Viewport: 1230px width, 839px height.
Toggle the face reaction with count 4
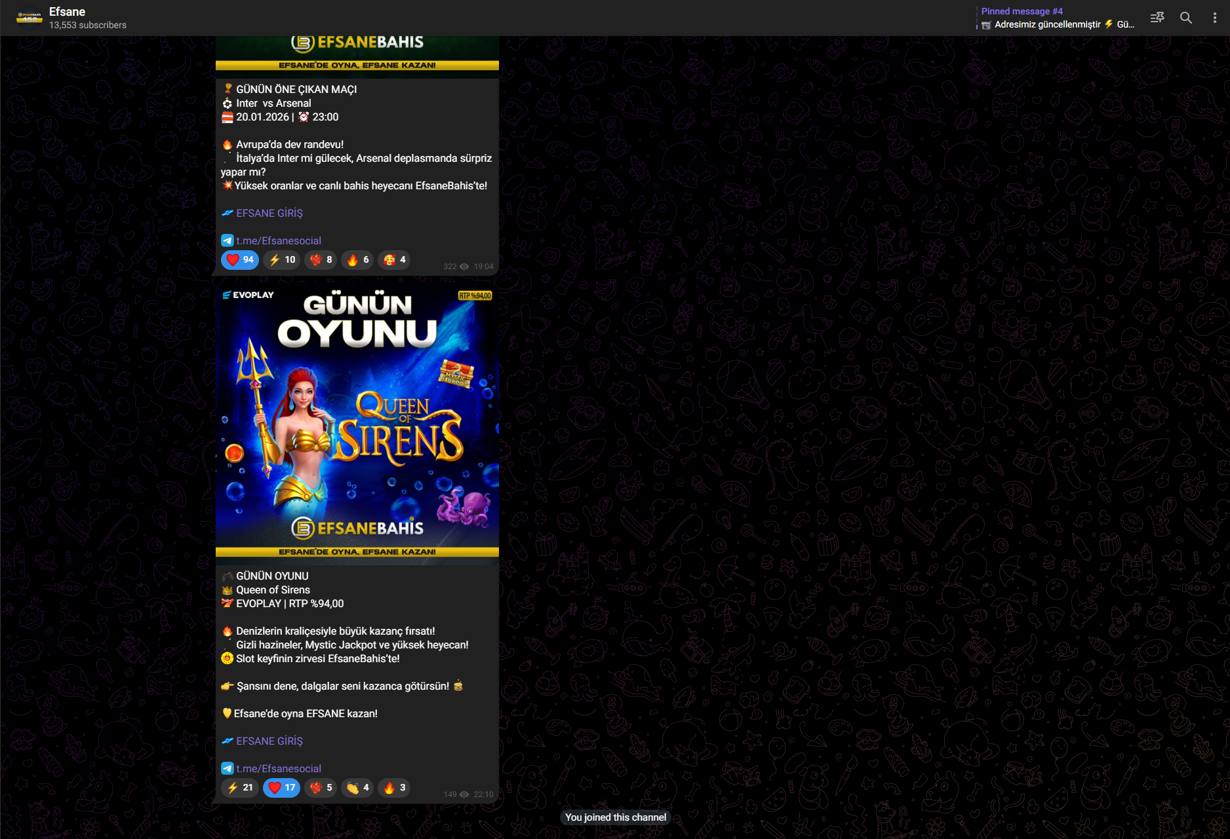(x=394, y=260)
